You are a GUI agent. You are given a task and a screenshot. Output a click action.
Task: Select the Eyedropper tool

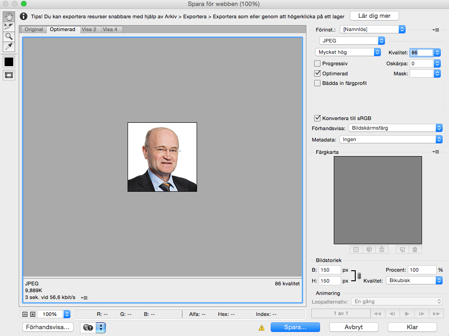(9, 46)
